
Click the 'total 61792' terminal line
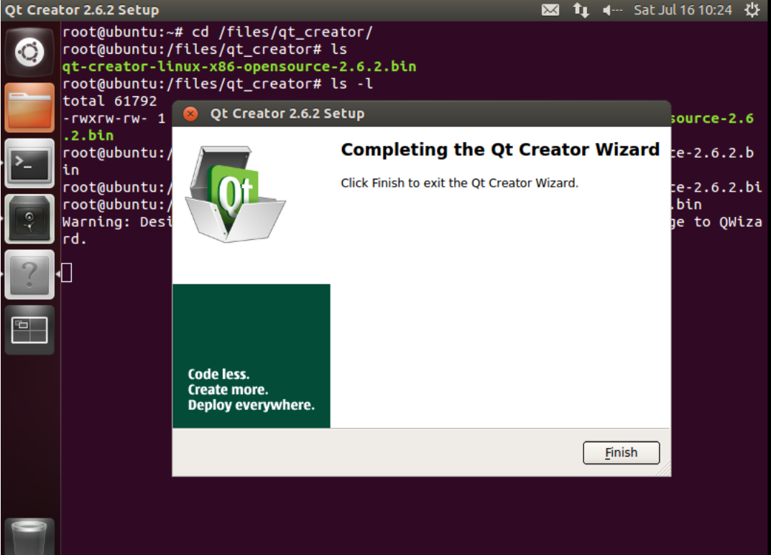point(109,101)
